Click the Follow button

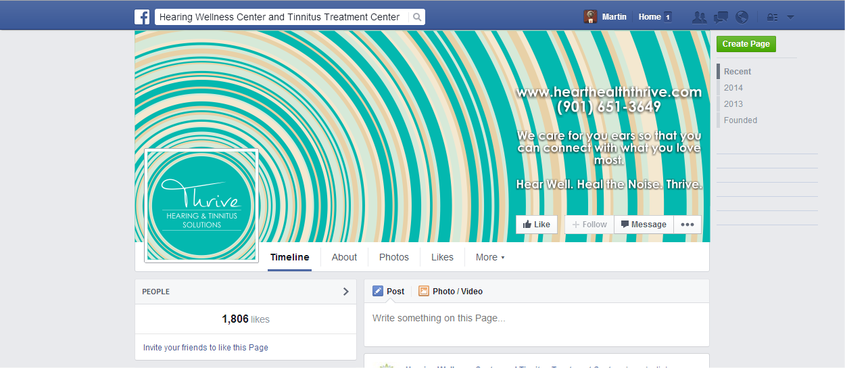point(589,225)
